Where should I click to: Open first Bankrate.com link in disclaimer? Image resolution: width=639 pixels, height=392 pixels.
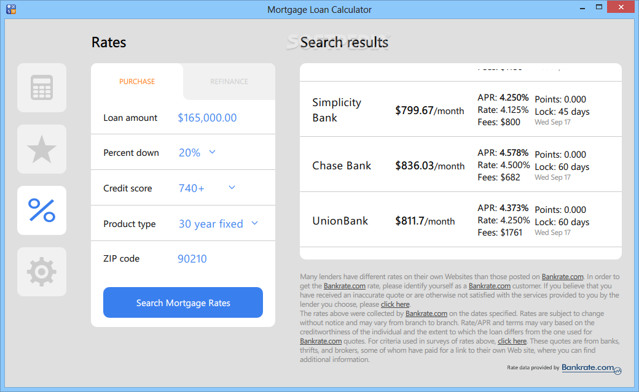pyautogui.click(x=562, y=277)
